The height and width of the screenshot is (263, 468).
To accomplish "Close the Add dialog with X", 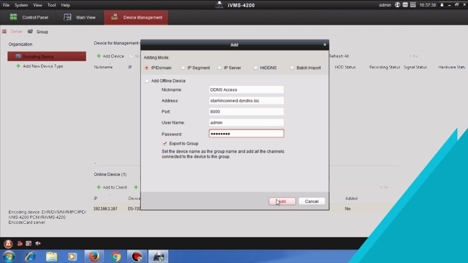I will (325, 45).
